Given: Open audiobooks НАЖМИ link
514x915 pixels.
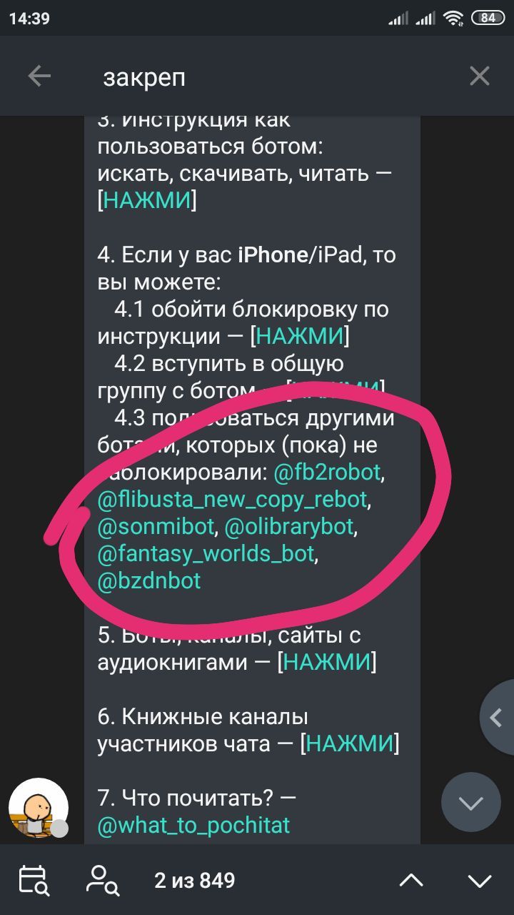Looking at the screenshot, I should (x=327, y=662).
